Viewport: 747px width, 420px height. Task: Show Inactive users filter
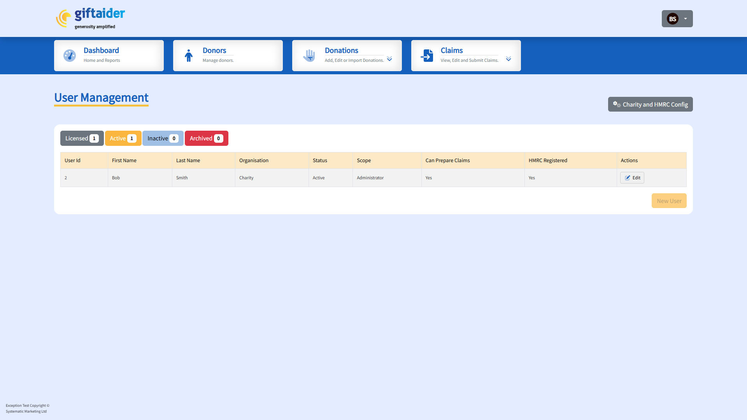pyautogui.click(x=163, y=138)
